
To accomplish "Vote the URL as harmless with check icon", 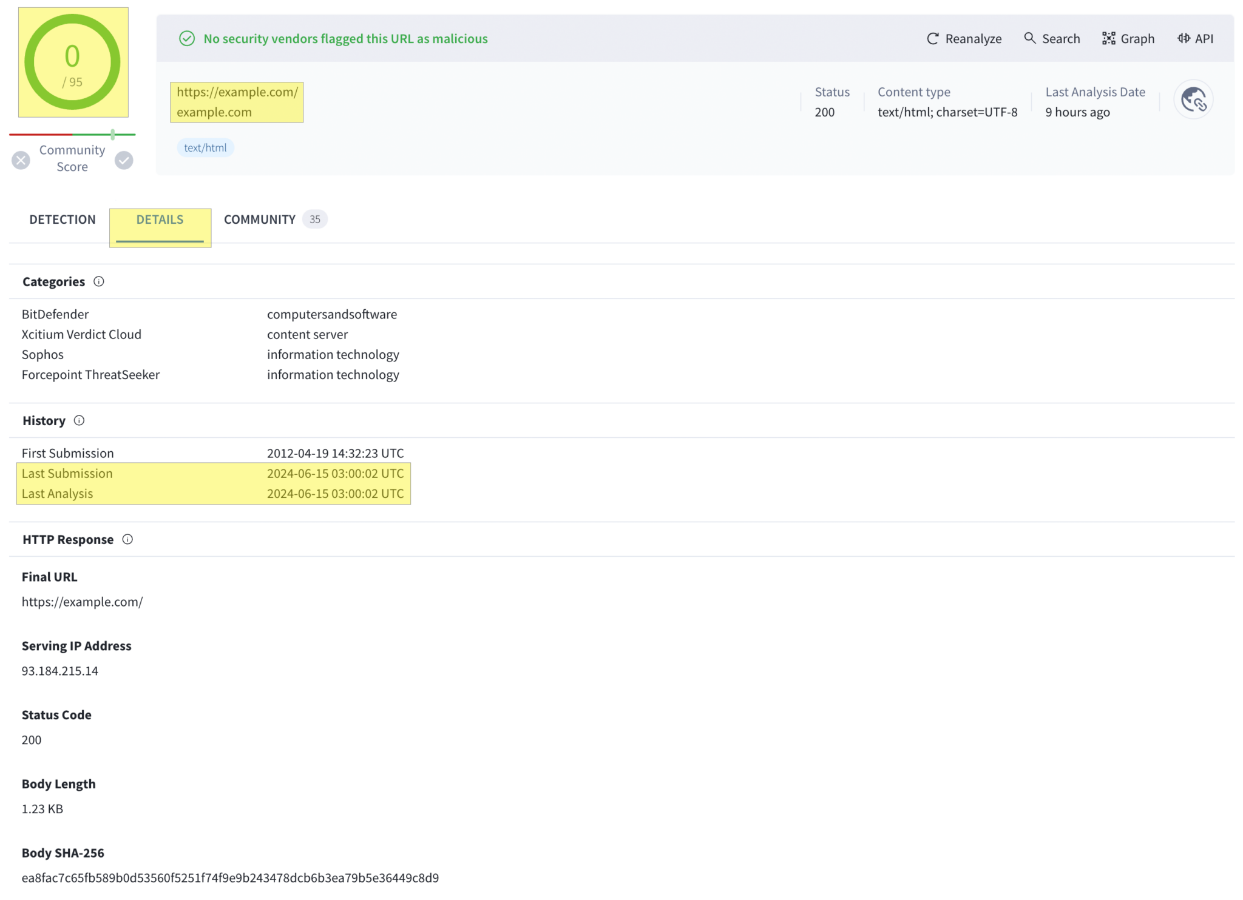I will click(x=124, y=160).
